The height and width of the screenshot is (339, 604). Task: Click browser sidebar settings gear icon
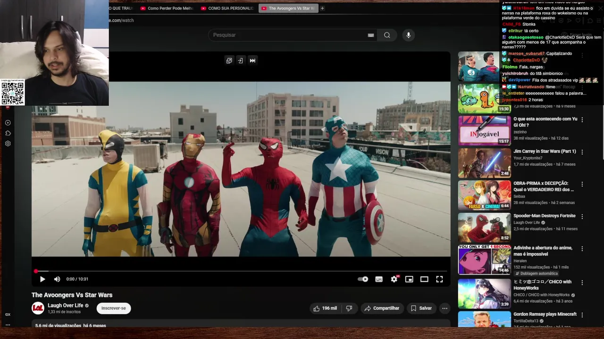(8, 144)
